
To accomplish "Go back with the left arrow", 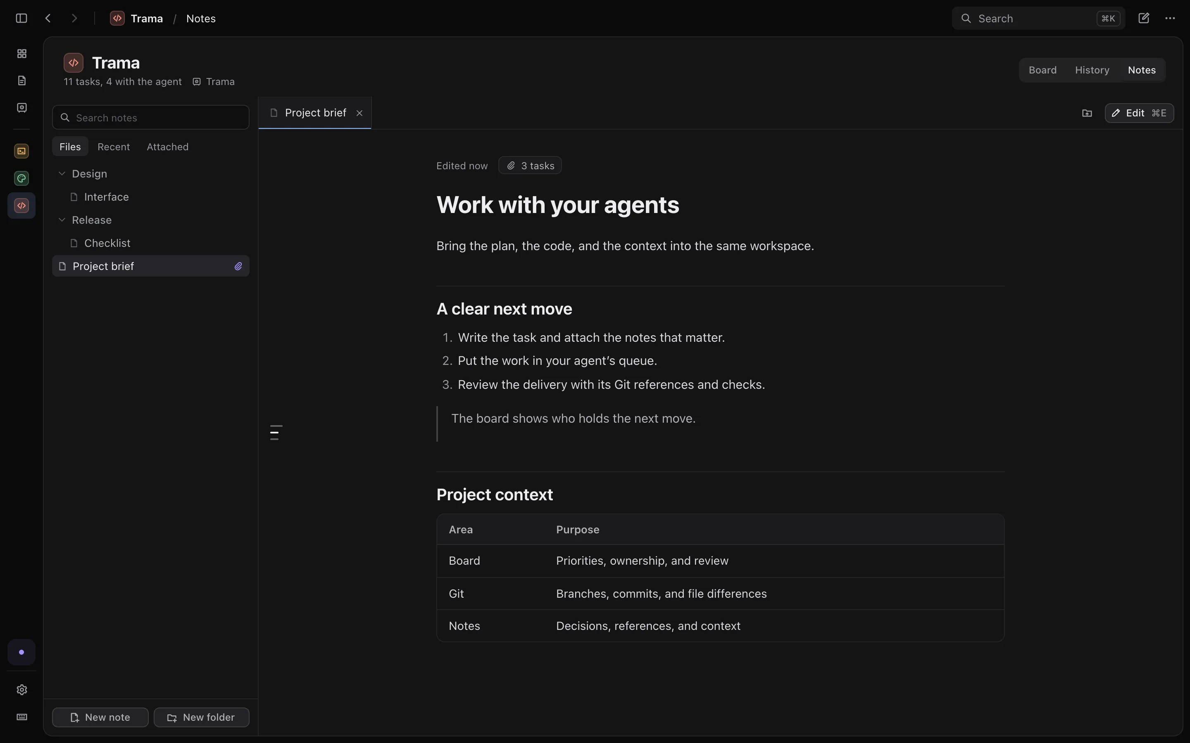I will 48,18.
